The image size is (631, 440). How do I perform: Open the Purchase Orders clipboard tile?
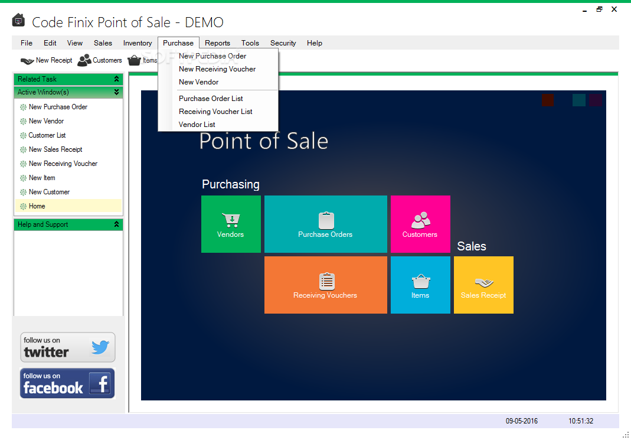click(326, 224)
